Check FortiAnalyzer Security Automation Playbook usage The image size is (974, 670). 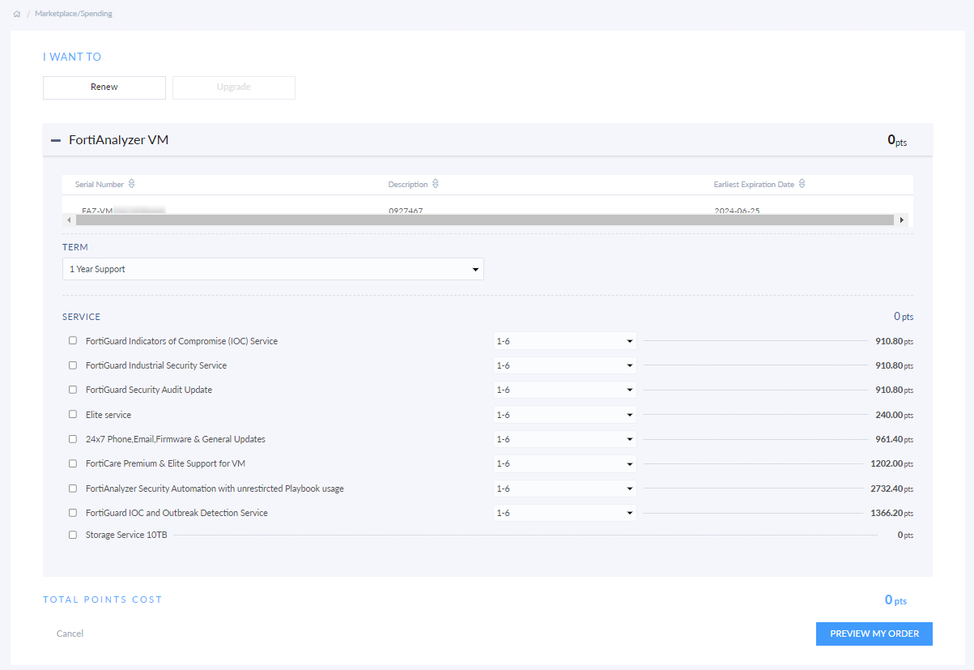tap(73, 489)
